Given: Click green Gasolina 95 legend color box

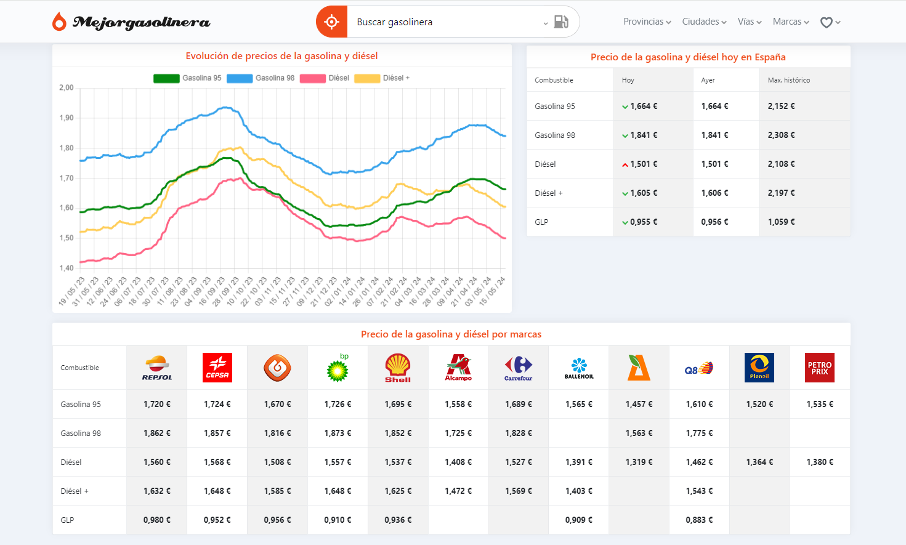Looking at the screenshot, I should (166, 78).
